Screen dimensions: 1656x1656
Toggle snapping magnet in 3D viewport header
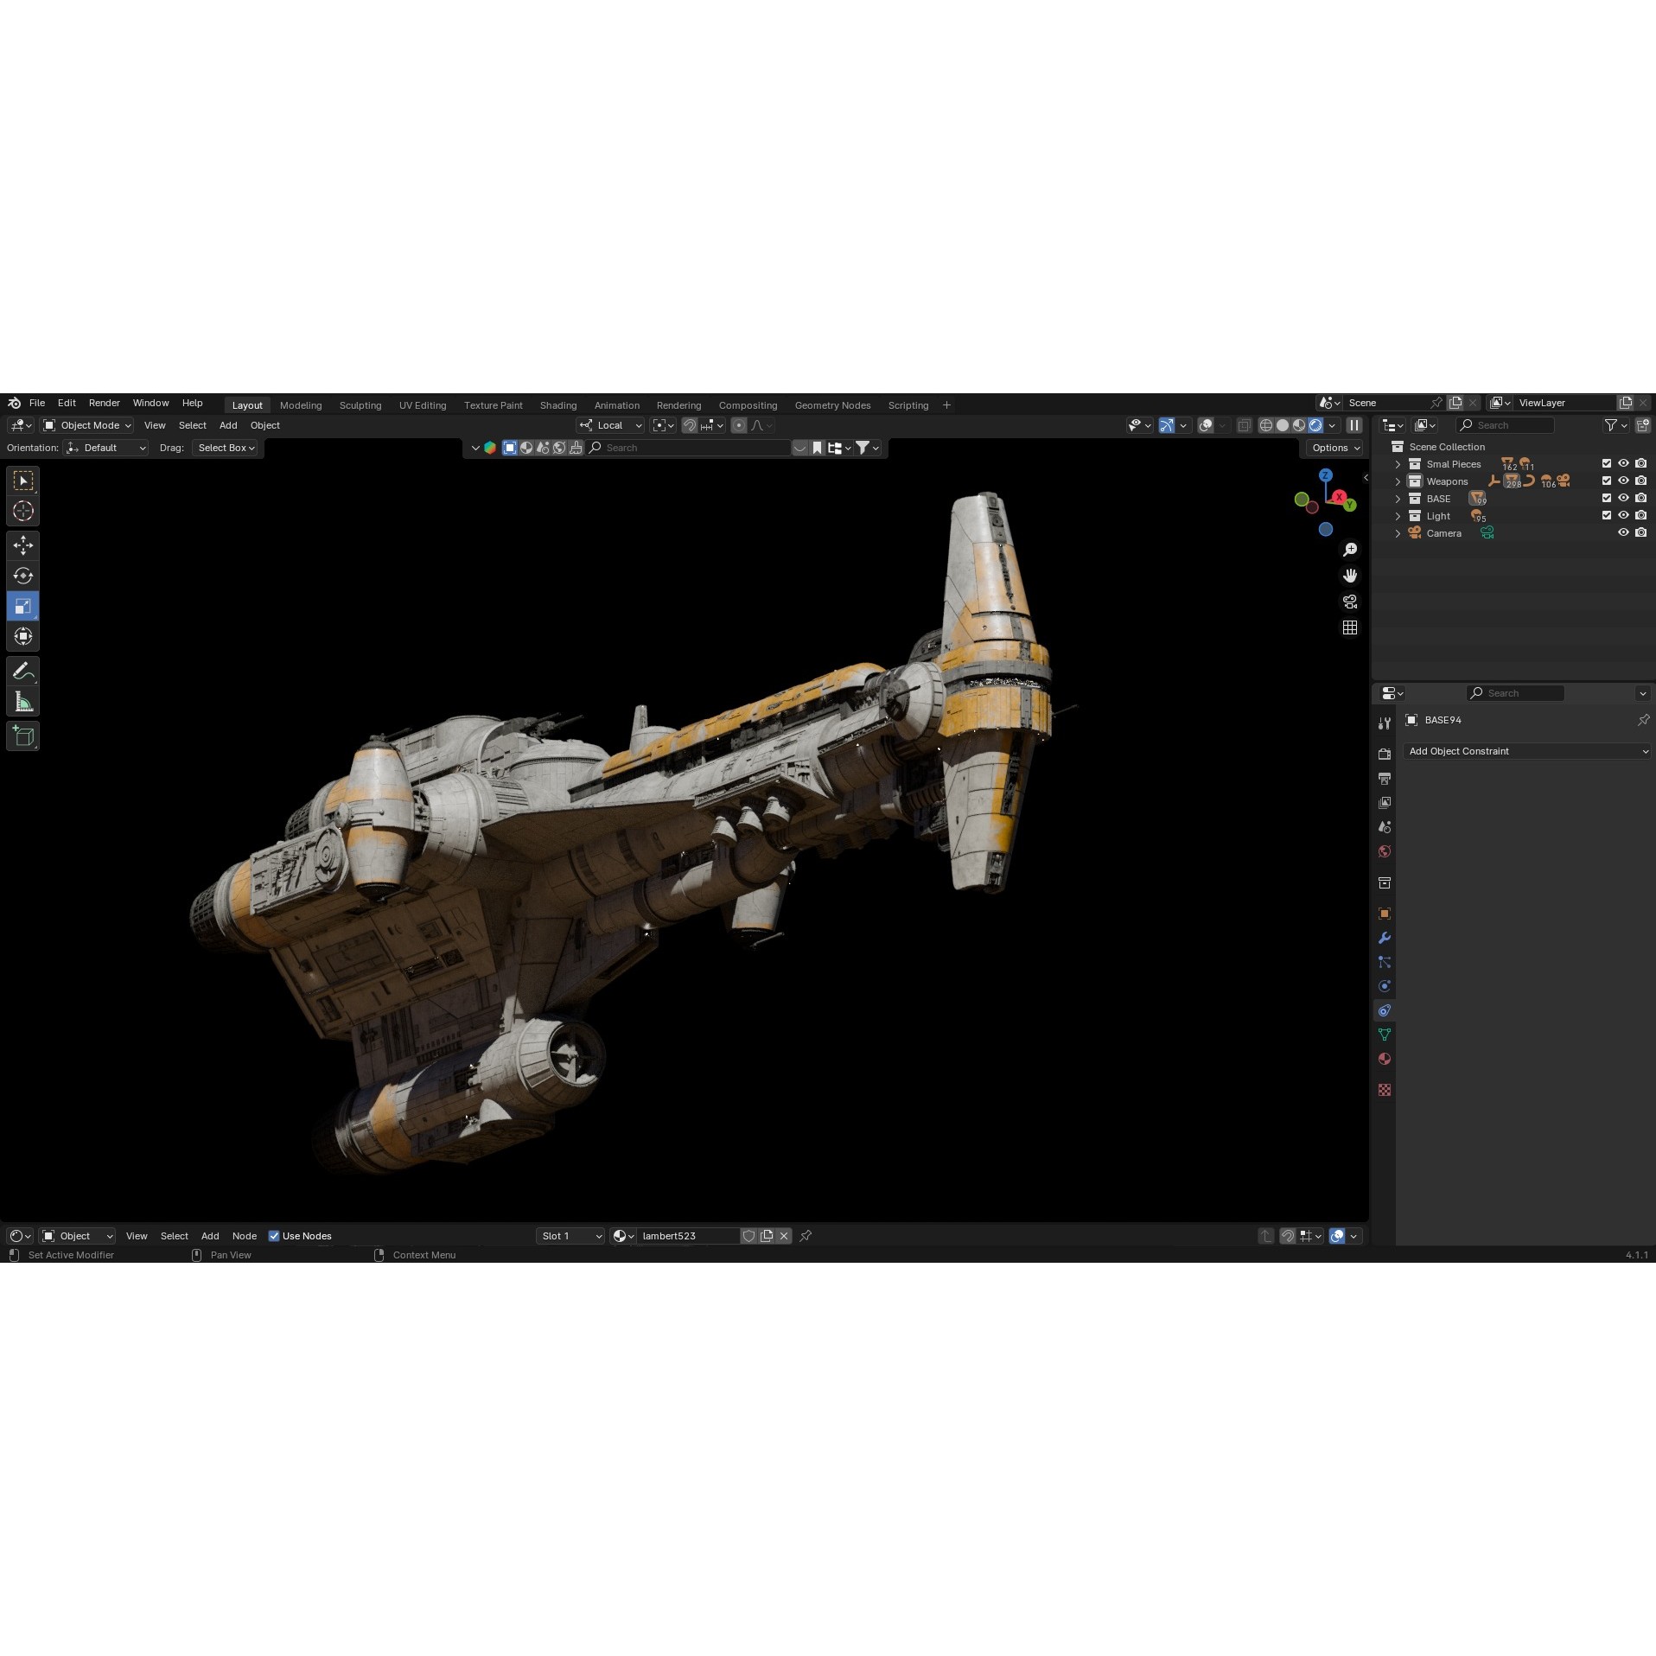point(690,425)
